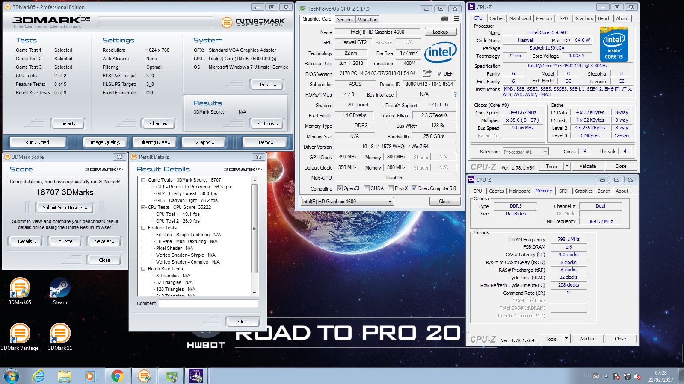Click the Demo button in 3DMark05
684x384 pixels.
tap(266, 142)
